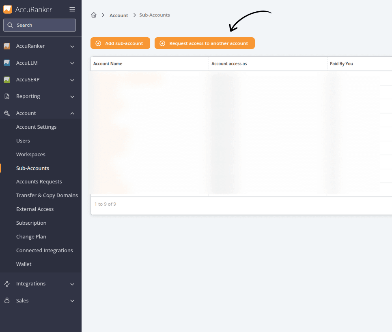Click the Sub-Accounts breadcrumb text
392x332 pixels.
(155, 15)
